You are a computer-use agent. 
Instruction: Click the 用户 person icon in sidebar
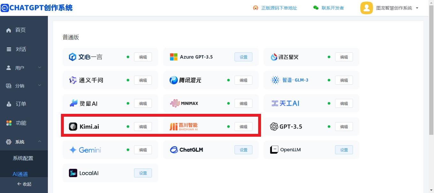9,68
